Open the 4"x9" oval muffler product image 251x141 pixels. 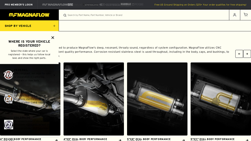click(93, 99)
